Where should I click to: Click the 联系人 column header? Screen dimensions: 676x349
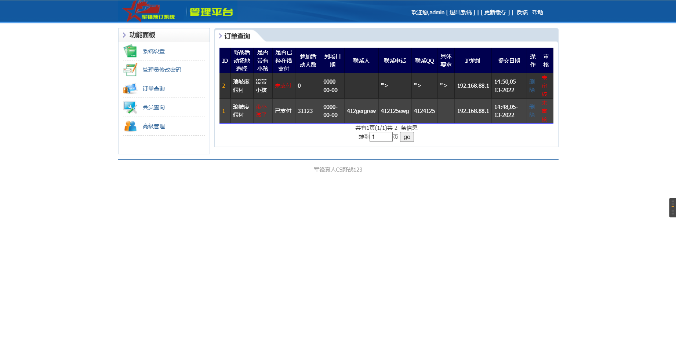click(x=361, y=61)
